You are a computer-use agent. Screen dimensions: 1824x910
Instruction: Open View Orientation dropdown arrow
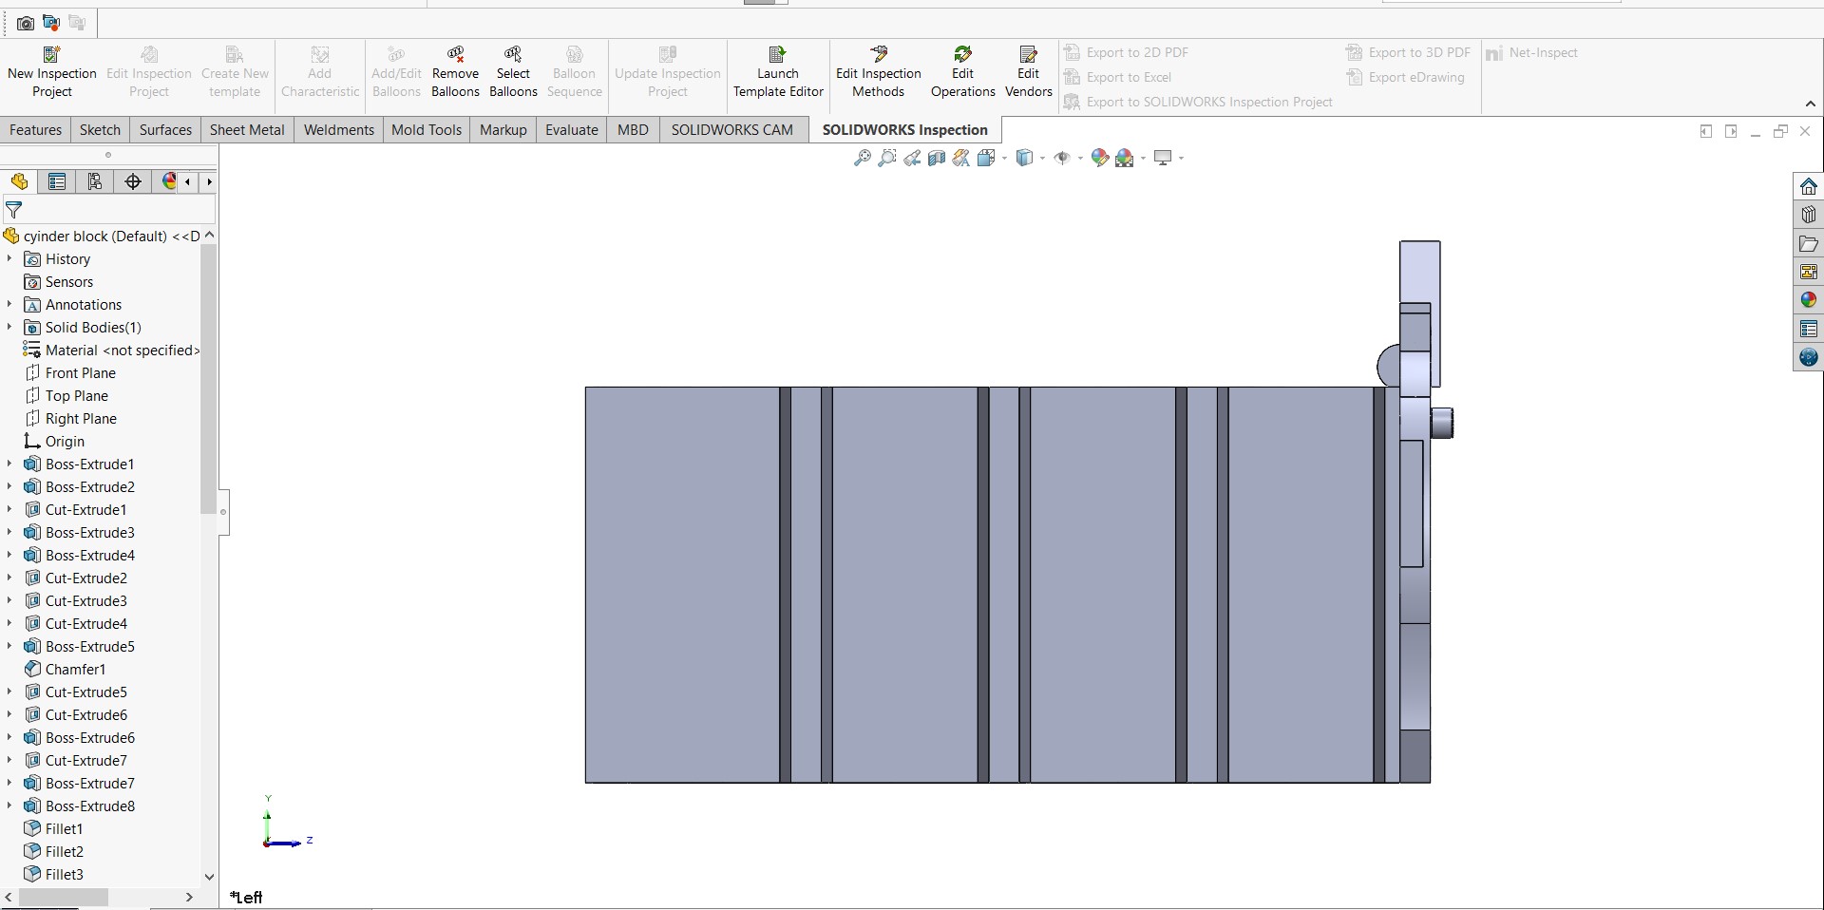tap(1004, 158)
